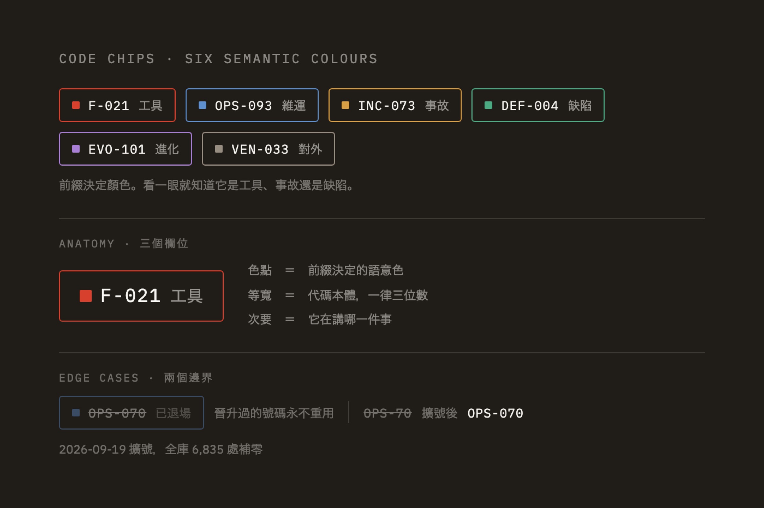Screen dimensions: 764x508
Task: Select the EVO-101 進化 chip
Action: click(x=125, y=149)
